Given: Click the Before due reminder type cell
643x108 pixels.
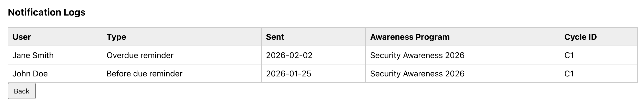Looking at the screenshot, I should pos(144,74).
